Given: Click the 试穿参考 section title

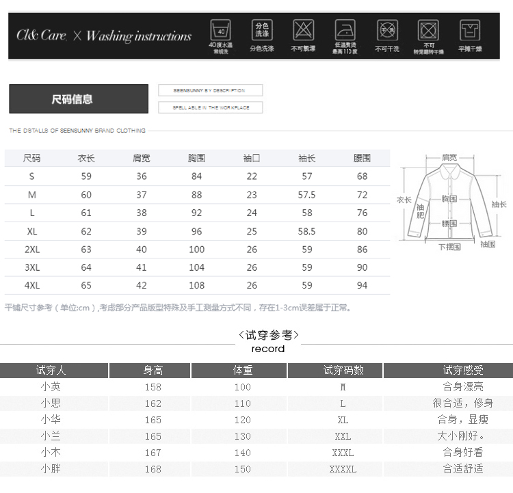Looking at the screenshot, I should coord(268,334).
